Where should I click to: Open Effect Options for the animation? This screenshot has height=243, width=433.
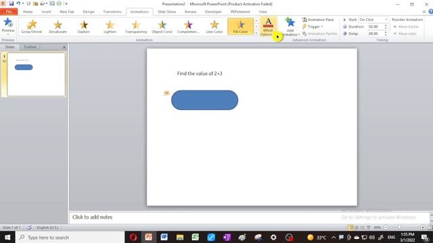(x=268, y=26)
